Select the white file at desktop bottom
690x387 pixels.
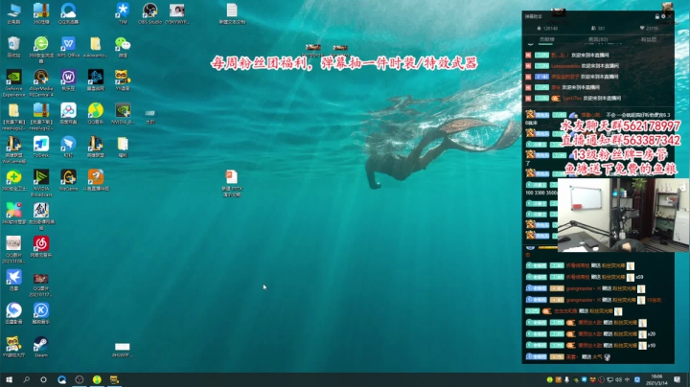123,350
